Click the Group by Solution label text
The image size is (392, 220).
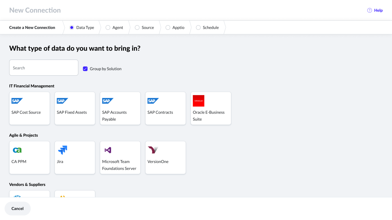pyautogui.click(x=106, y=69)
